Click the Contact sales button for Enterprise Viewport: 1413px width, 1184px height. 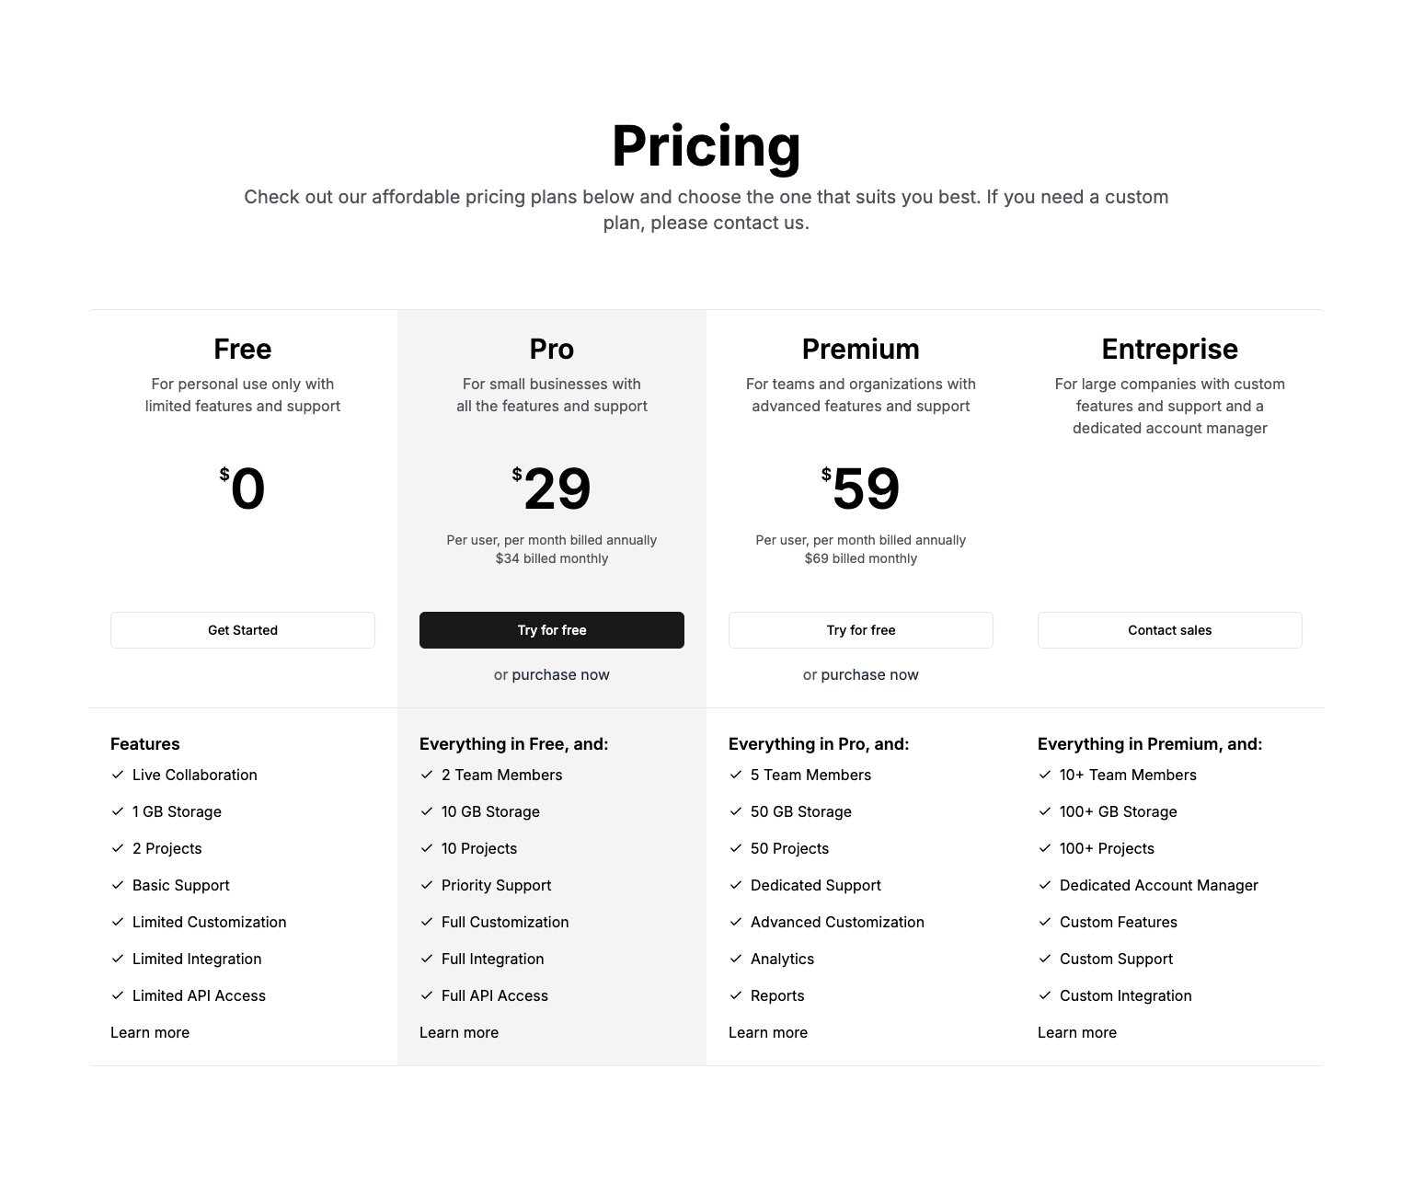pyautogui.click(x=1170, y=630)
